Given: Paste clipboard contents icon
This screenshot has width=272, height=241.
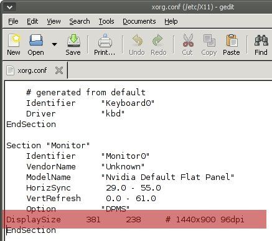Looking at the screenshot, I should click(232, 45).
